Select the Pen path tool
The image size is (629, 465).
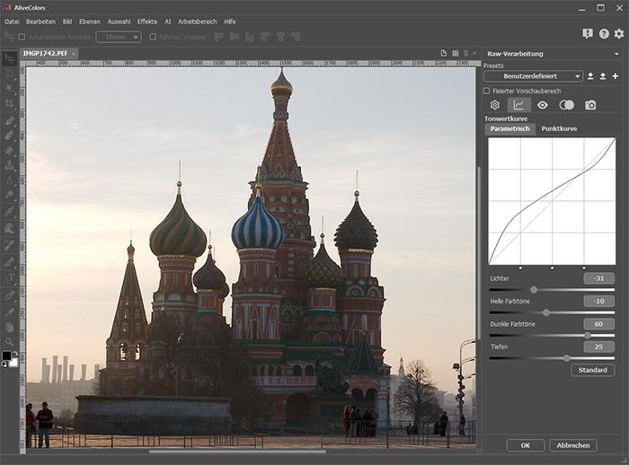[x=10, y=296]
